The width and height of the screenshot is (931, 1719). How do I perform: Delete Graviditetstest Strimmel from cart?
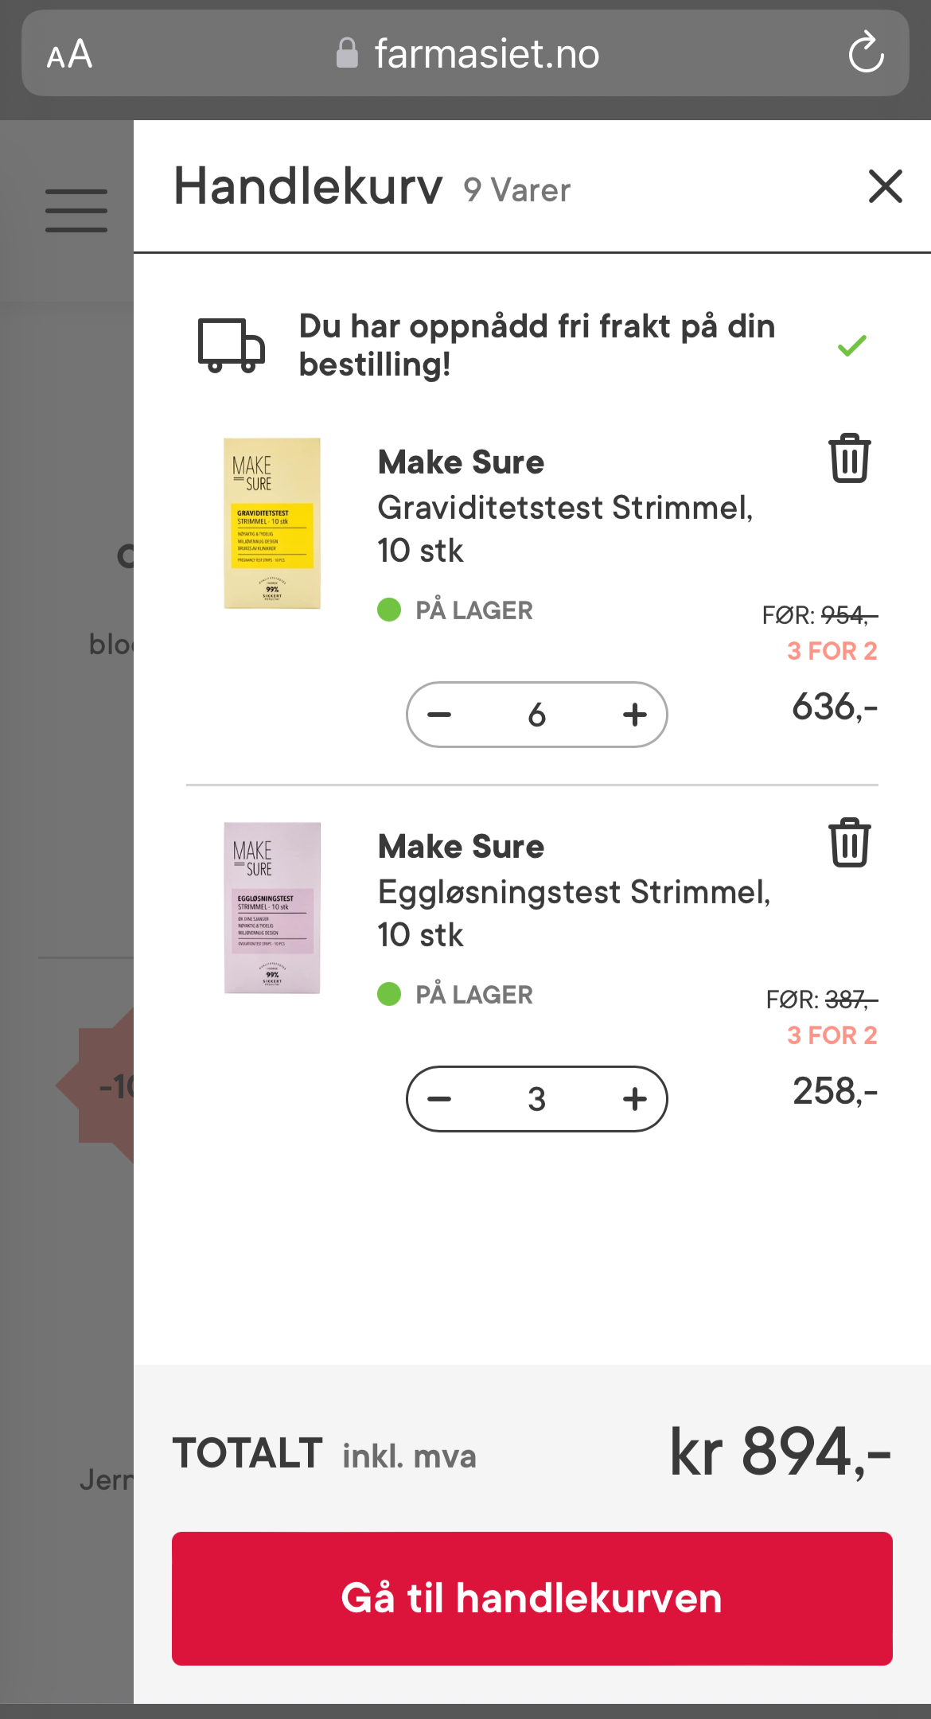[850, 458]
